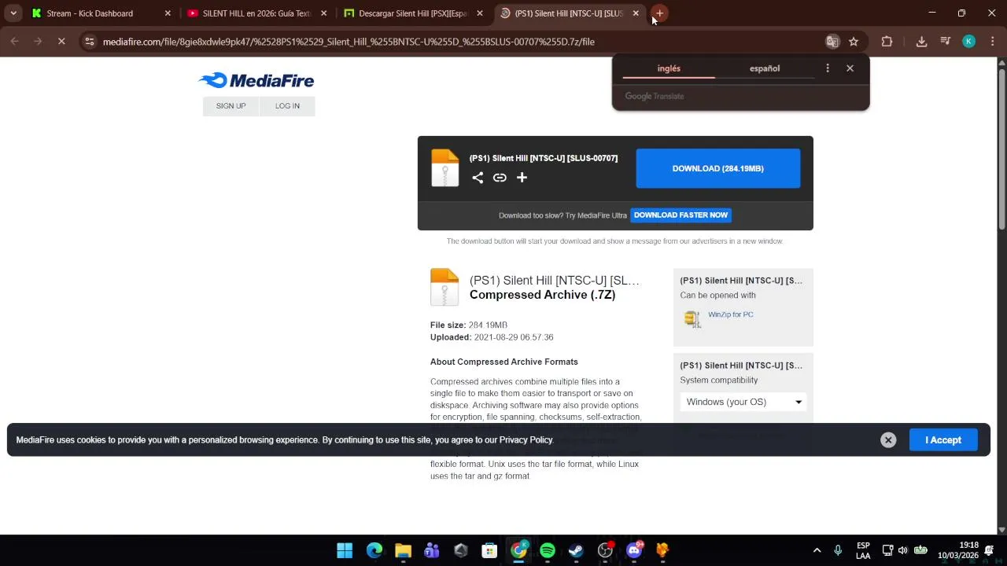
Task: Open Windows Start menu
Action: click(x=345, y=550)
